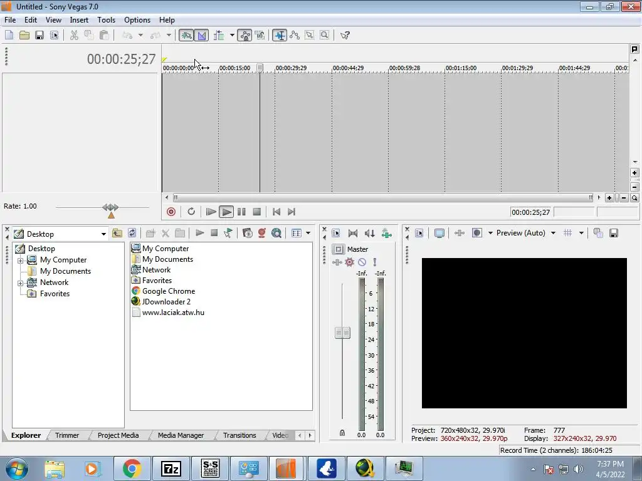Open the Edit menu
This screenshot has width=642, height=481.
31,19
